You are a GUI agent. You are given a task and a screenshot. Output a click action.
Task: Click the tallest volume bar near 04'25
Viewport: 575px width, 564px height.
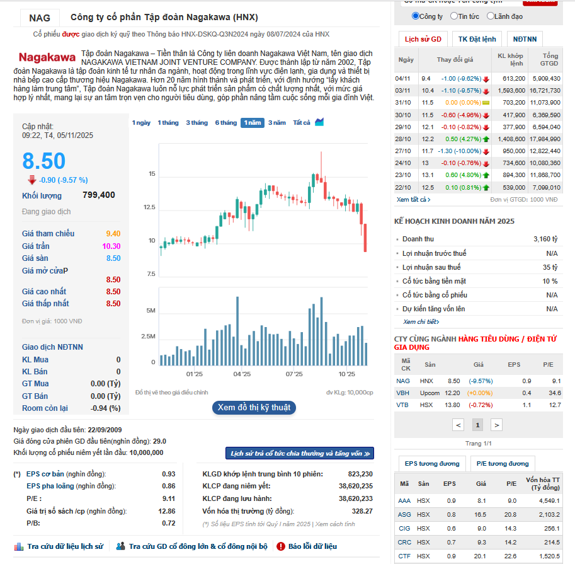coord(237,331)
